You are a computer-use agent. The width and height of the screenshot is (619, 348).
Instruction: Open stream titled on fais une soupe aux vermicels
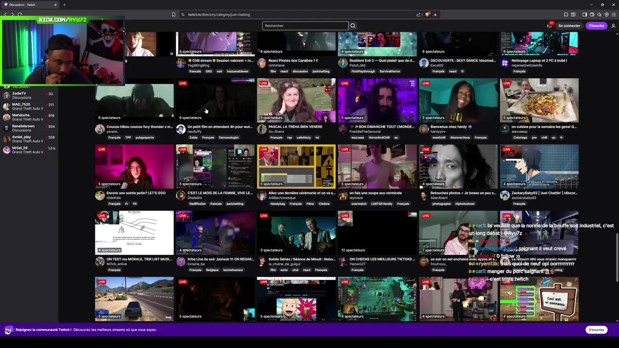(376, 193)
